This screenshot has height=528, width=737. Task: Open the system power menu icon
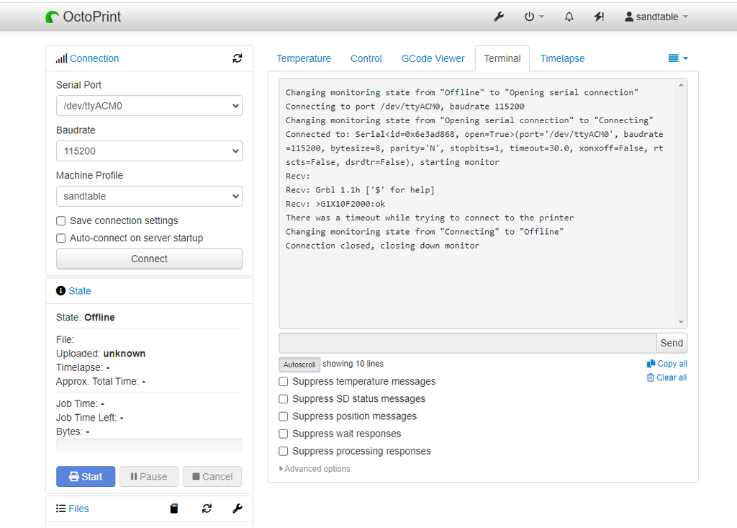click(533, 17)
